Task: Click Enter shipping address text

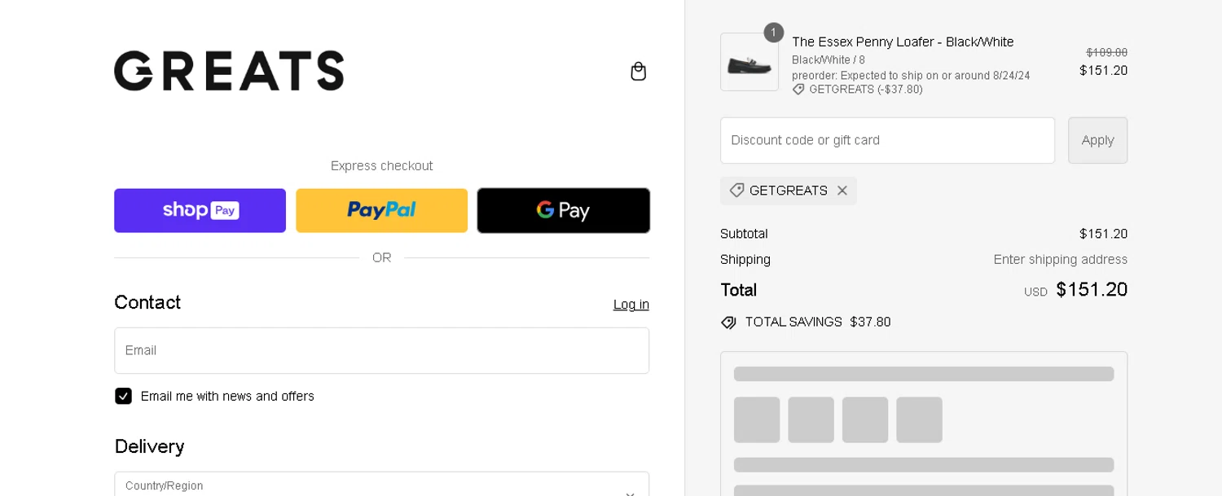Action: coord(1061,260)
